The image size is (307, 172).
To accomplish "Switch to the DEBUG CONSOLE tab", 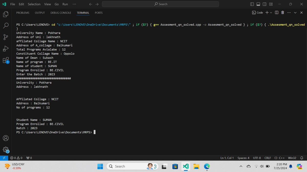I will [x=61, y=13].
